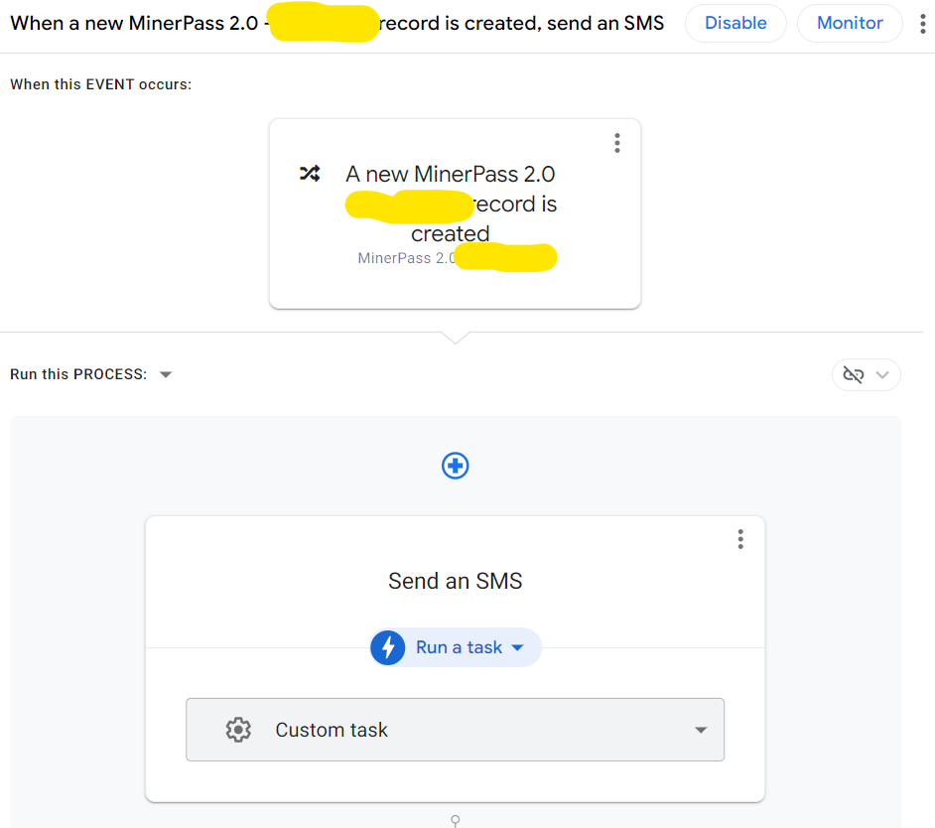This screenshot has width=935, height=828.
Task: Expand the Custom task dropdown arrow
Action: click(x=701, y=730)
